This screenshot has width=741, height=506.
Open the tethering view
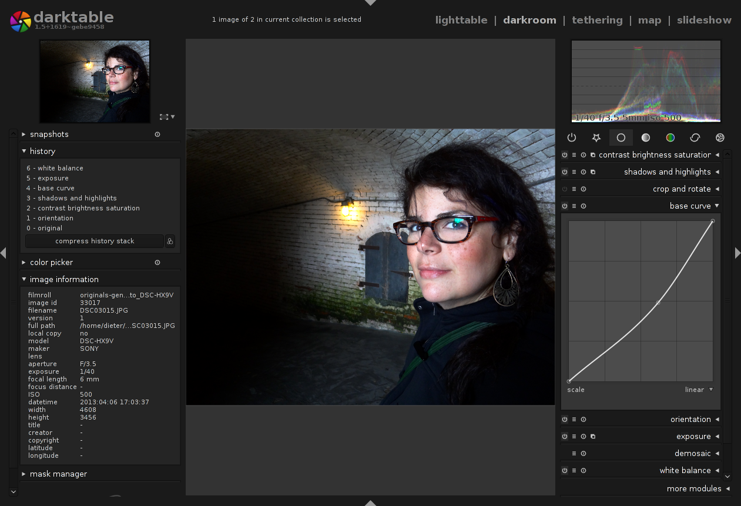[597, 20]
